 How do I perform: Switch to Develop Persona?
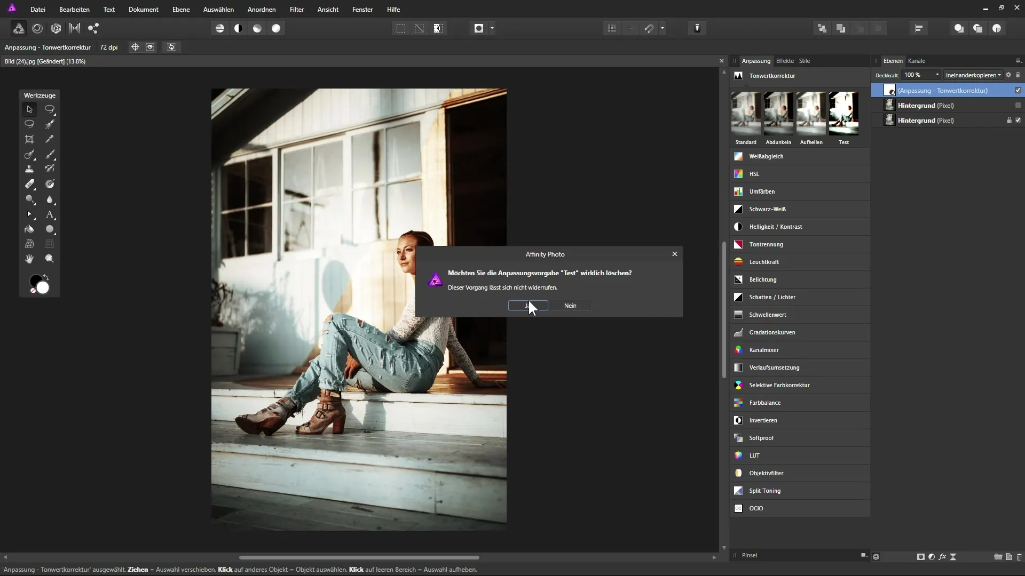pyautogui.click(x=56, y=28)
